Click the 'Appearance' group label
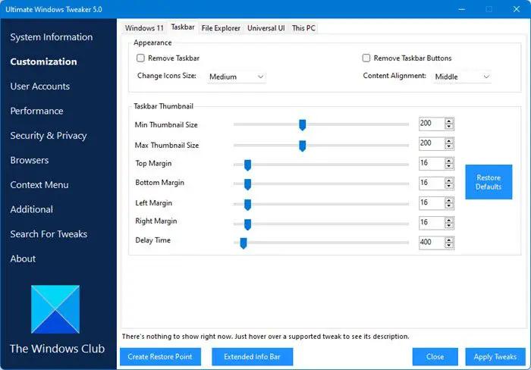The height and width of the screenshot is (370, 531). (x=152, y=42)
